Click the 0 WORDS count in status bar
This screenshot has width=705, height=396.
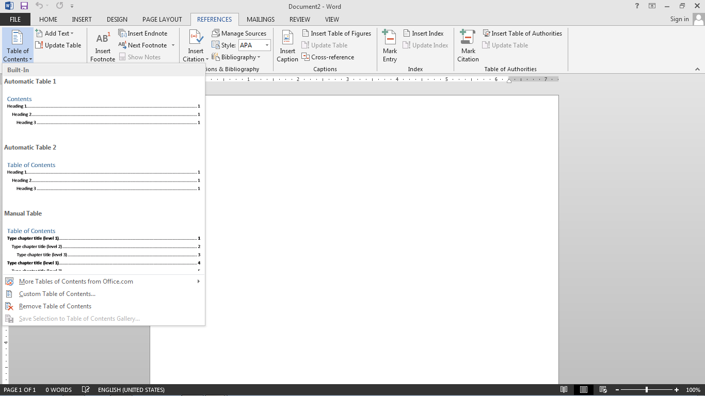click(58, 390)
